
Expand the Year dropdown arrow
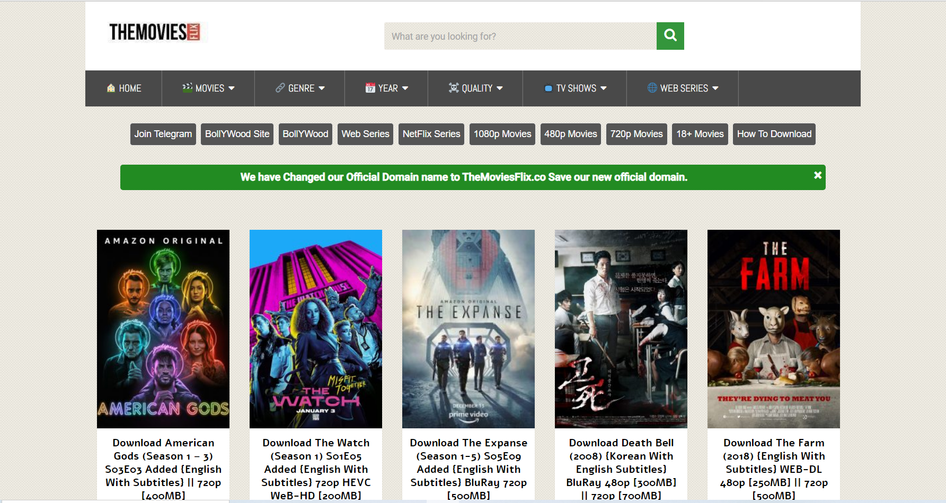coord(405,88)
